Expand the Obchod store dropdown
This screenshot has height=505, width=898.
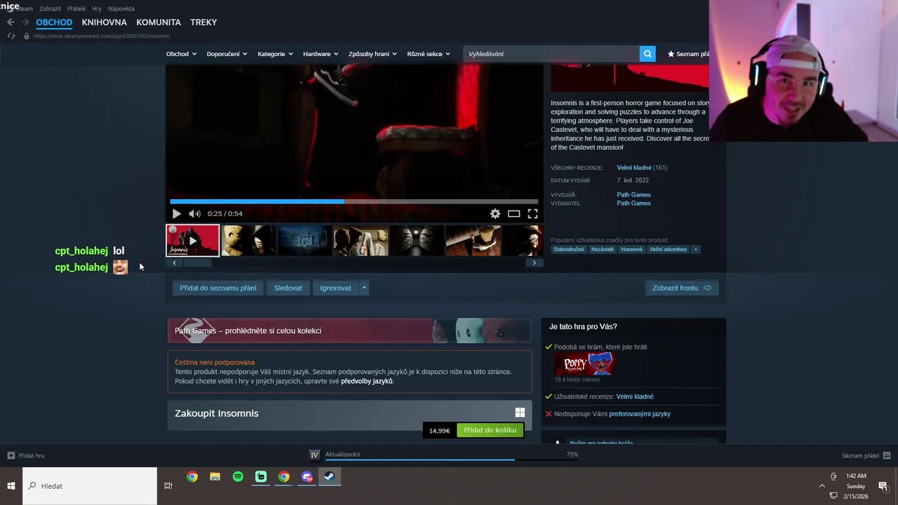click(181, 54)
